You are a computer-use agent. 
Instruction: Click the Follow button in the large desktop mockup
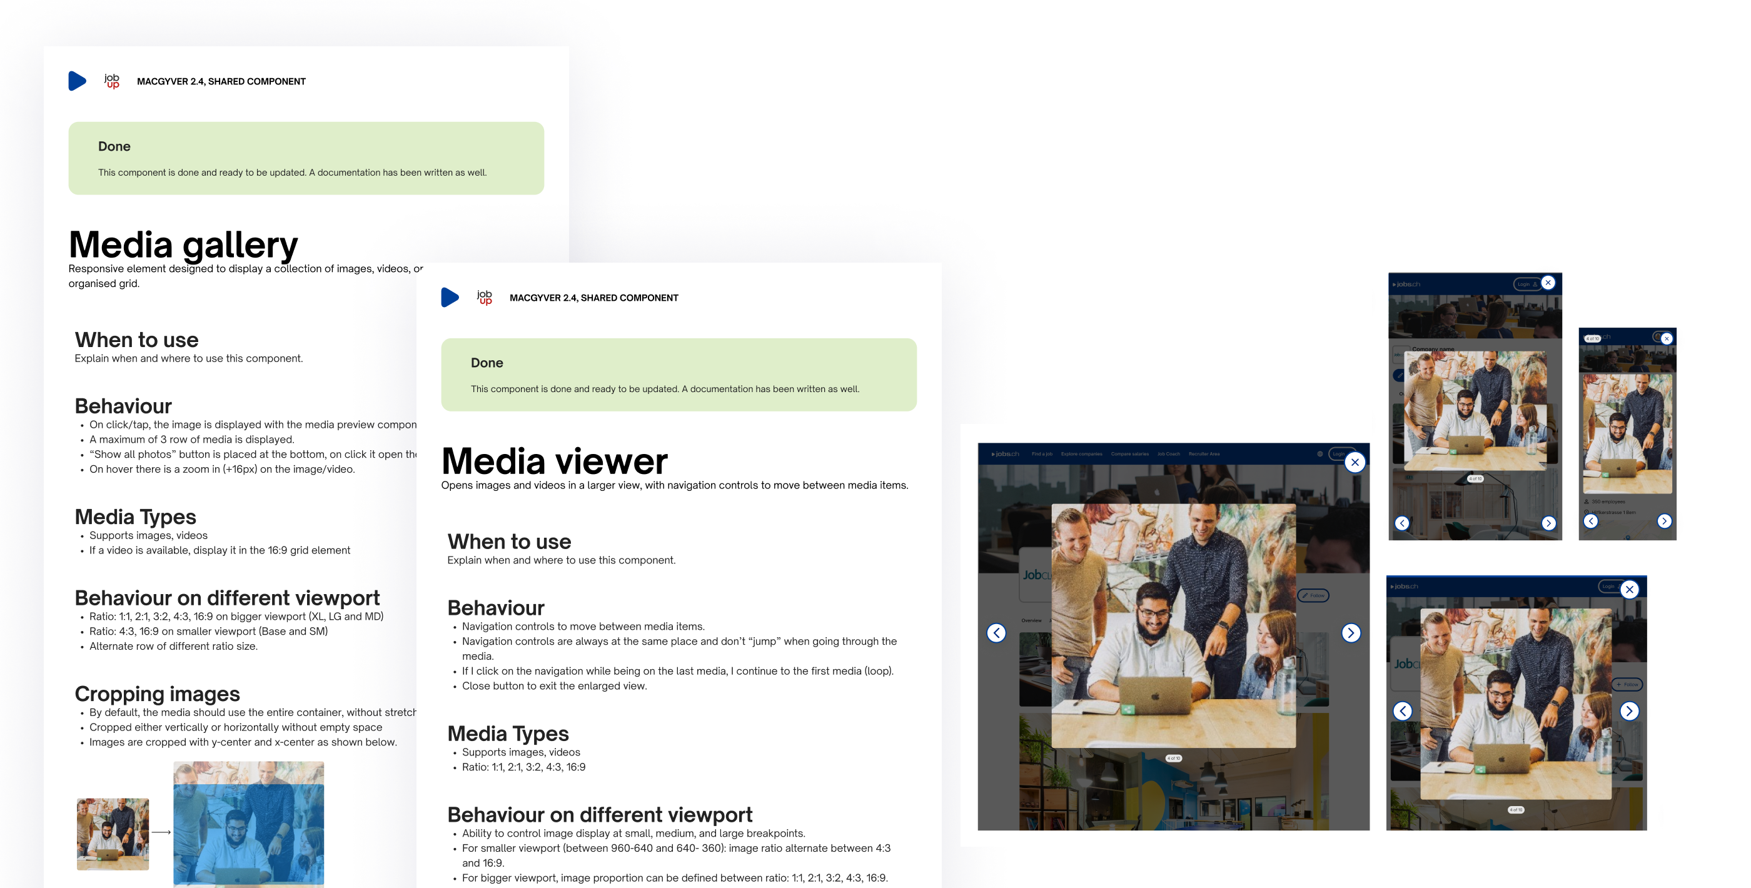(x=1314, y=595)
